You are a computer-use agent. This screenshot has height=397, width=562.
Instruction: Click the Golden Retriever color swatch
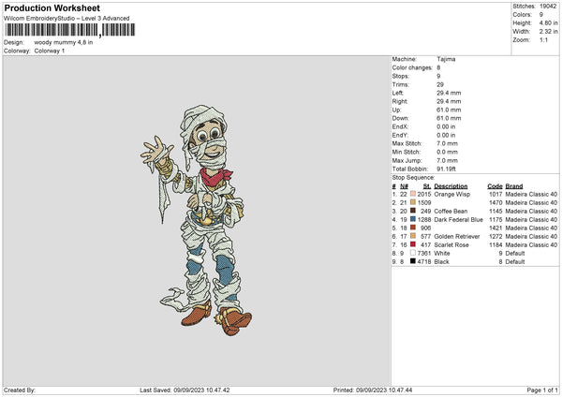point(413,236)
